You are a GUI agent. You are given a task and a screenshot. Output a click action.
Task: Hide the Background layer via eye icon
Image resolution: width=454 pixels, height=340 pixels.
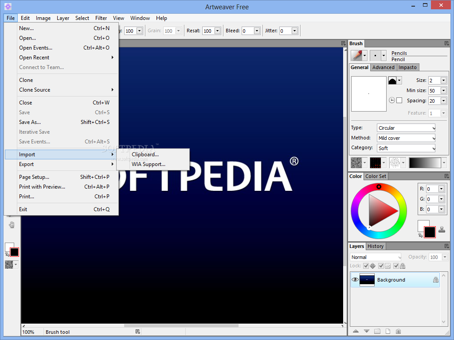[x=355, y=280]
